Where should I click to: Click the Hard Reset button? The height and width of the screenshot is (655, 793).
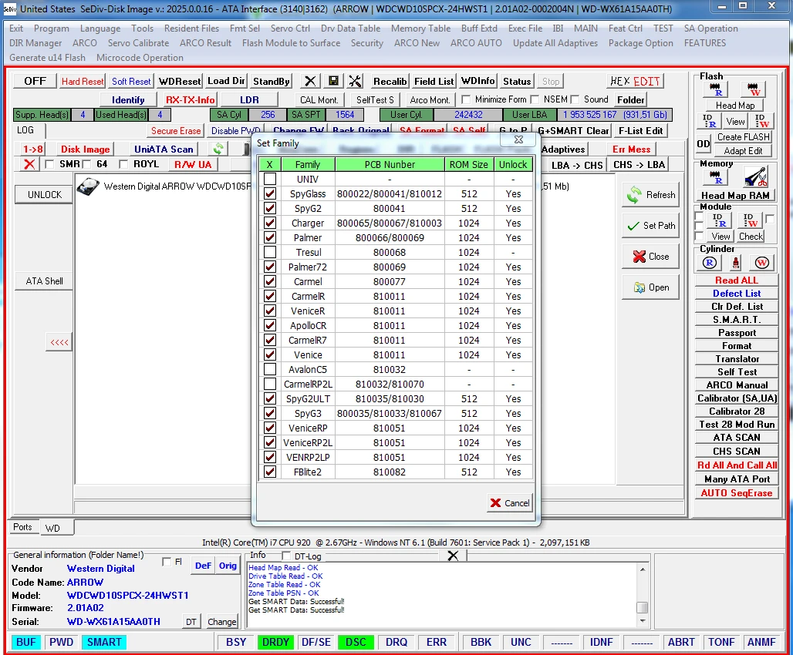pos(83,82)
